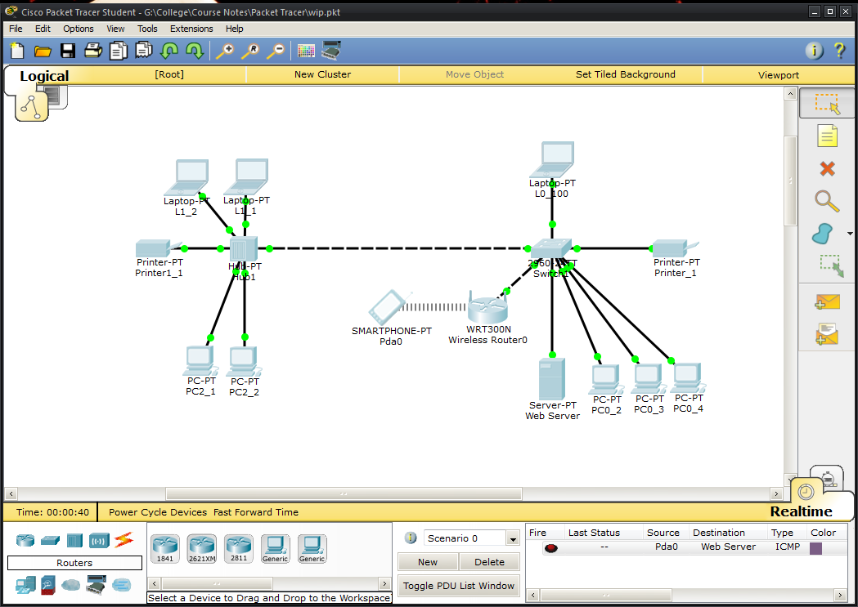
Task: Toggle the Fire indicator for Pda0 PDU
Action: (551, 548)
